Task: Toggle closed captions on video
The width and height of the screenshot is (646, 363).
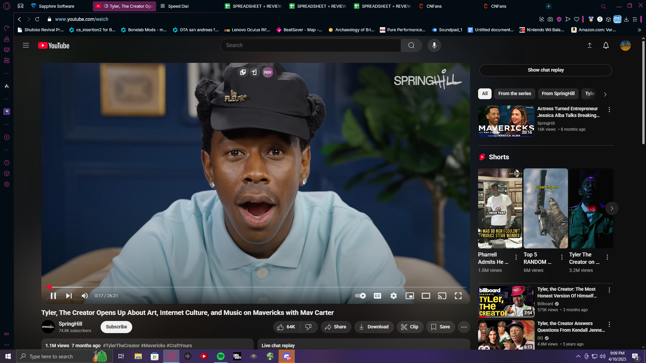Action: pos(377,296)
